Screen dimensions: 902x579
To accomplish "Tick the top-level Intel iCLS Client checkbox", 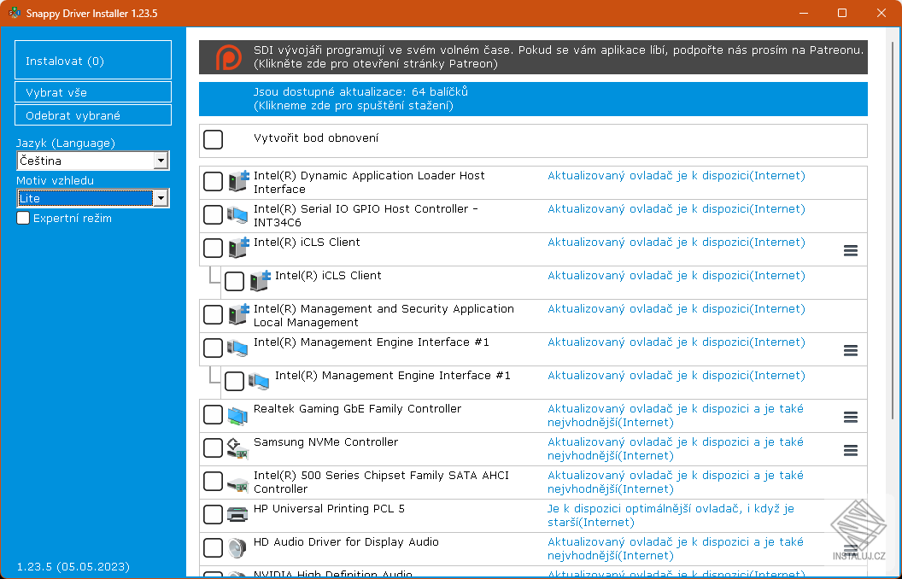I will point(213,249).
